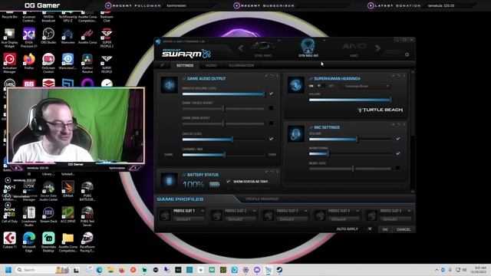
Task: Open Stream Deck desktop shortcut
Action: (x=48, y=215)
